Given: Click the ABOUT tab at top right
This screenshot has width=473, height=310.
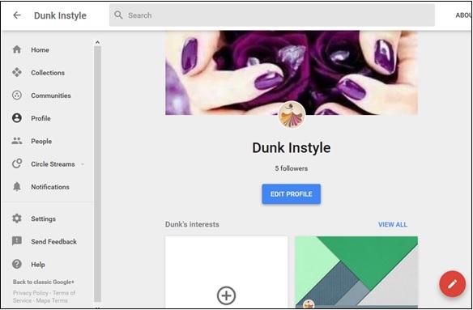Looking at the screenshot, I should (463, 15).
